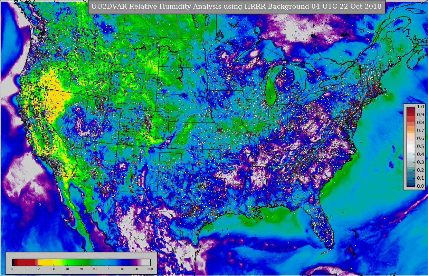428x276 pixels.
Task: Click the 0.1 label on the right colorbar
Action: click(420, 178)
